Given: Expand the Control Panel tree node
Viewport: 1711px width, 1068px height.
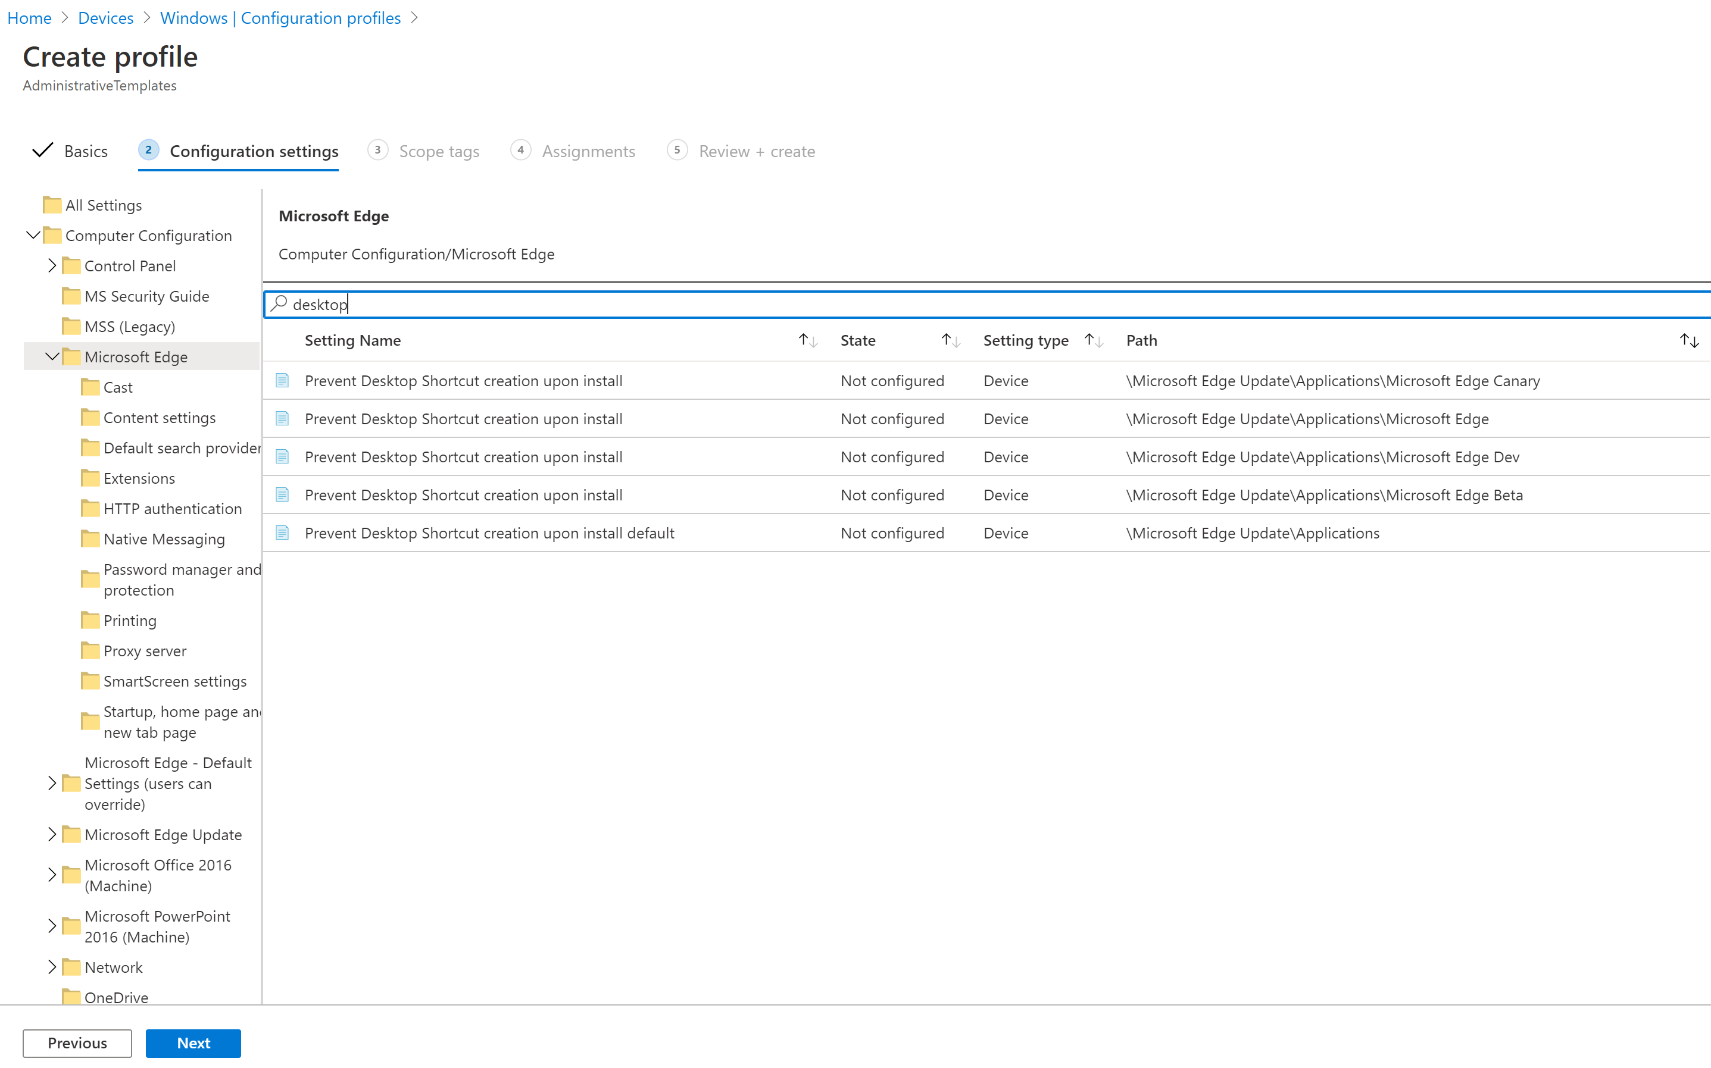Looking at the screenshot, I should point(52,265).
